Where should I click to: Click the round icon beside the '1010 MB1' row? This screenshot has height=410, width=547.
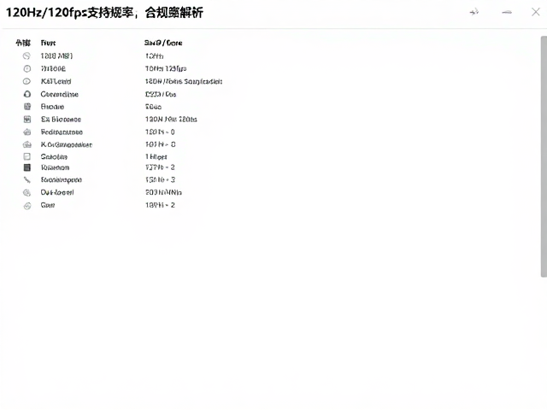tap(26, 56)
